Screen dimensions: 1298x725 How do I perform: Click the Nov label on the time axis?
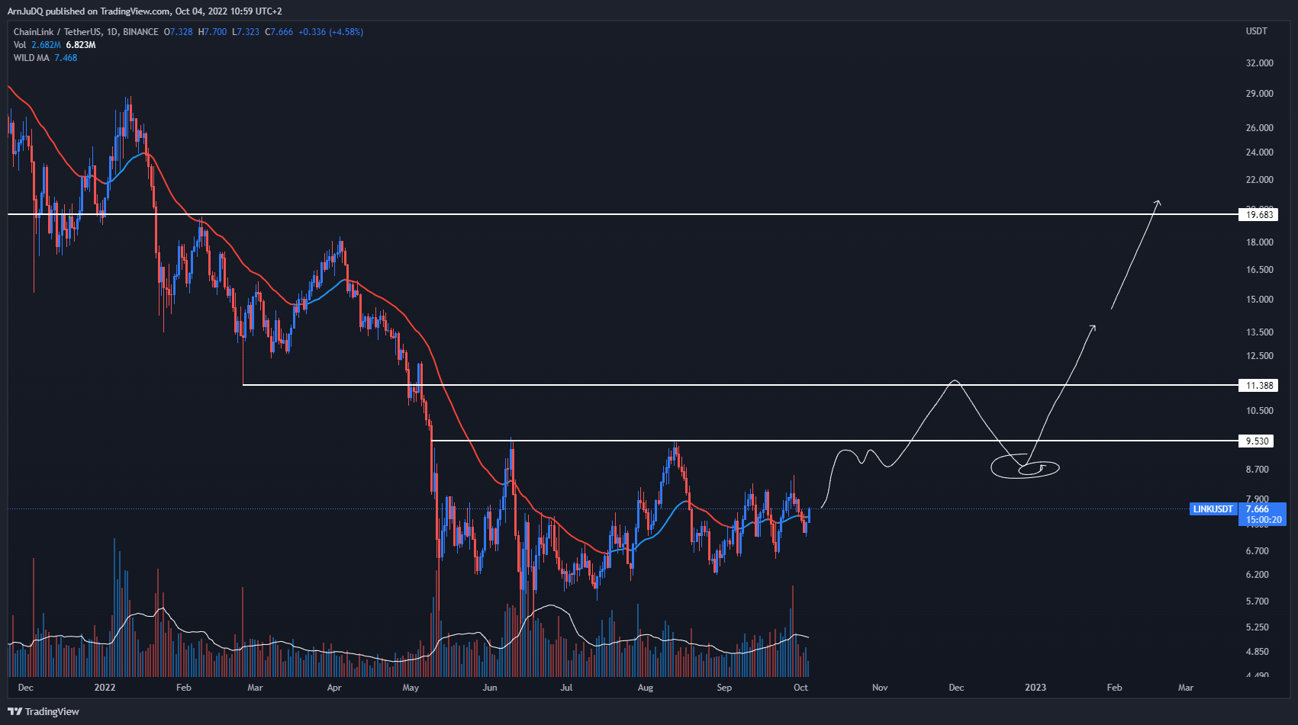coord(880,688)
